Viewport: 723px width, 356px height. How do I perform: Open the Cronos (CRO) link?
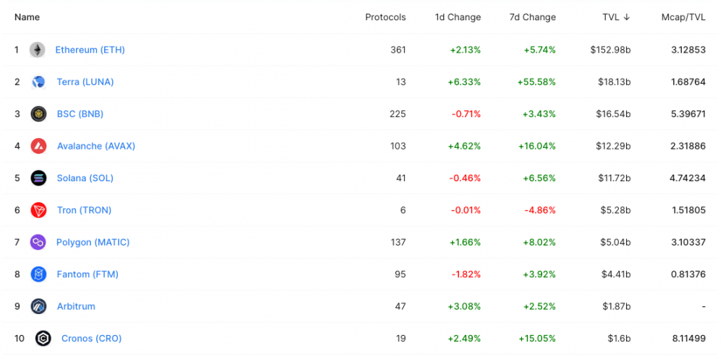[92, 338]
